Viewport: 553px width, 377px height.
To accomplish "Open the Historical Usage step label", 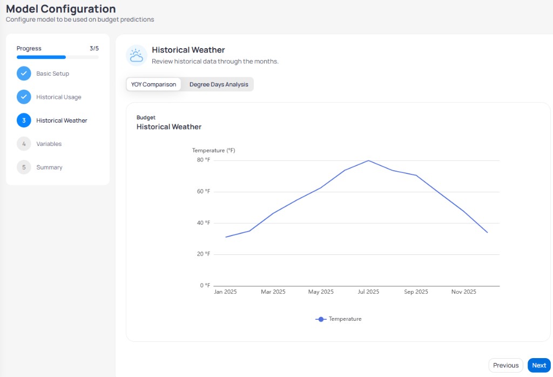I will (x=58, y=97).
